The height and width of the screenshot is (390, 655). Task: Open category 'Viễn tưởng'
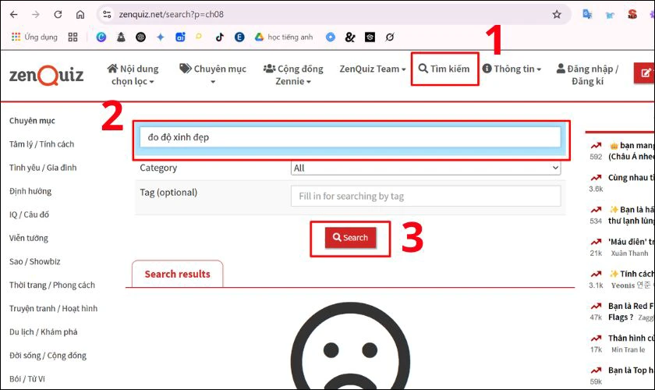pyautogui.click(x=29, y=238)
